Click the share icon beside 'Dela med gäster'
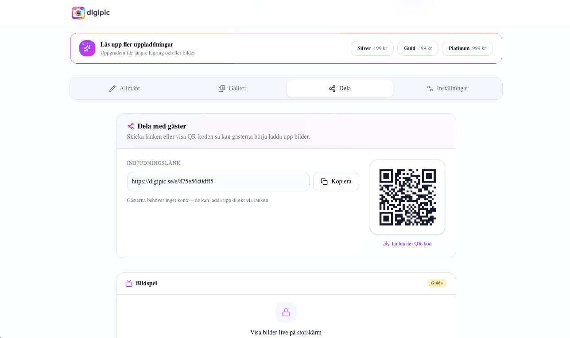 coord(131,126)
